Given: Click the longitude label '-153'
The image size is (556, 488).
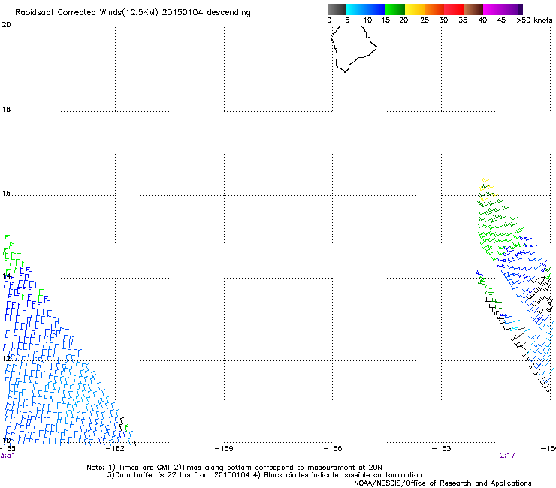Looking at the screenshot, I should click(442, 449).
